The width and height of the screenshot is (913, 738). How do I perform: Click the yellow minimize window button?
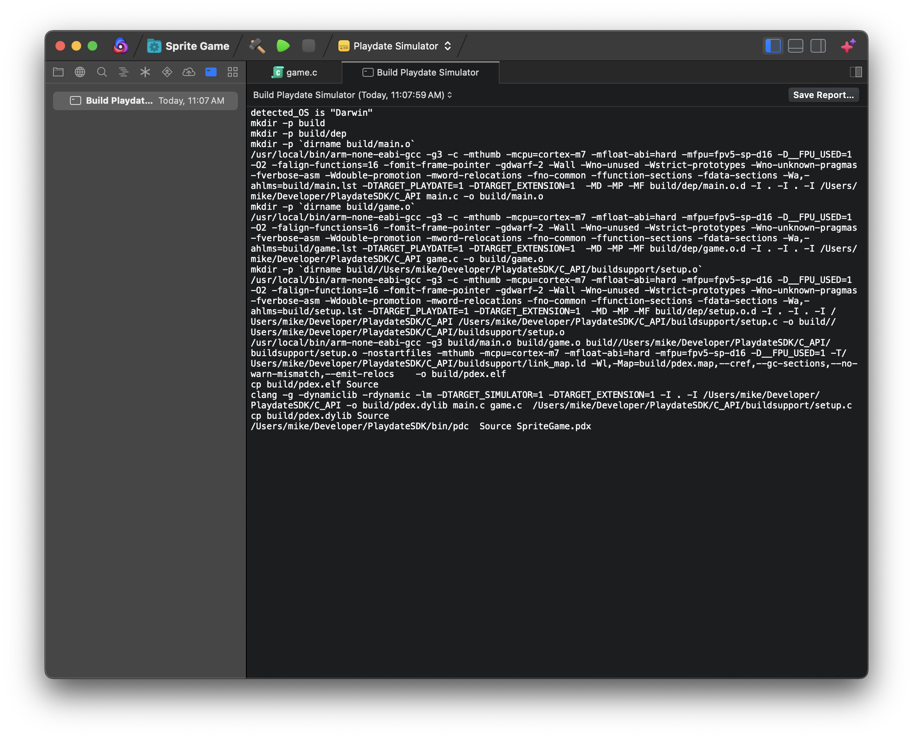[x=76, y=46]
